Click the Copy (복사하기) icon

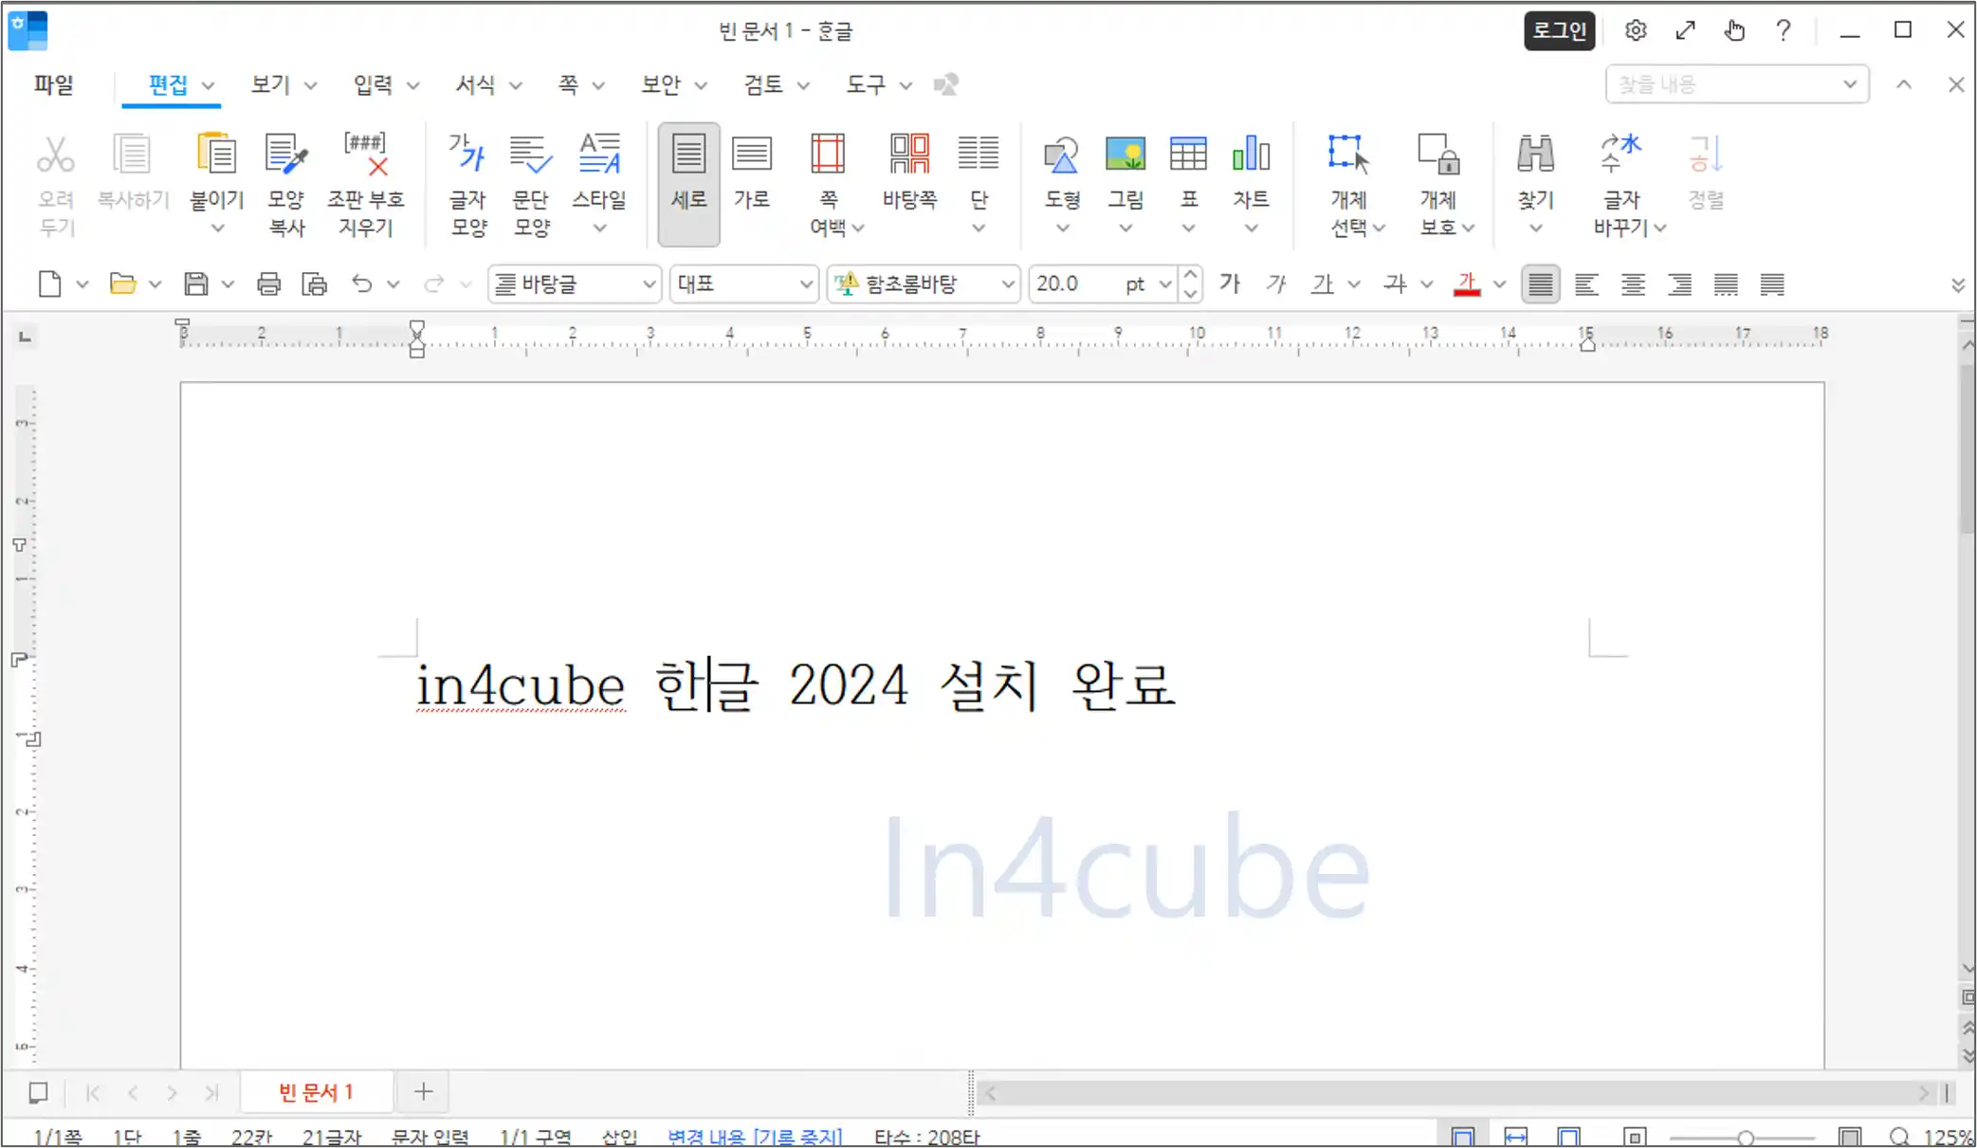click(132, 155)
